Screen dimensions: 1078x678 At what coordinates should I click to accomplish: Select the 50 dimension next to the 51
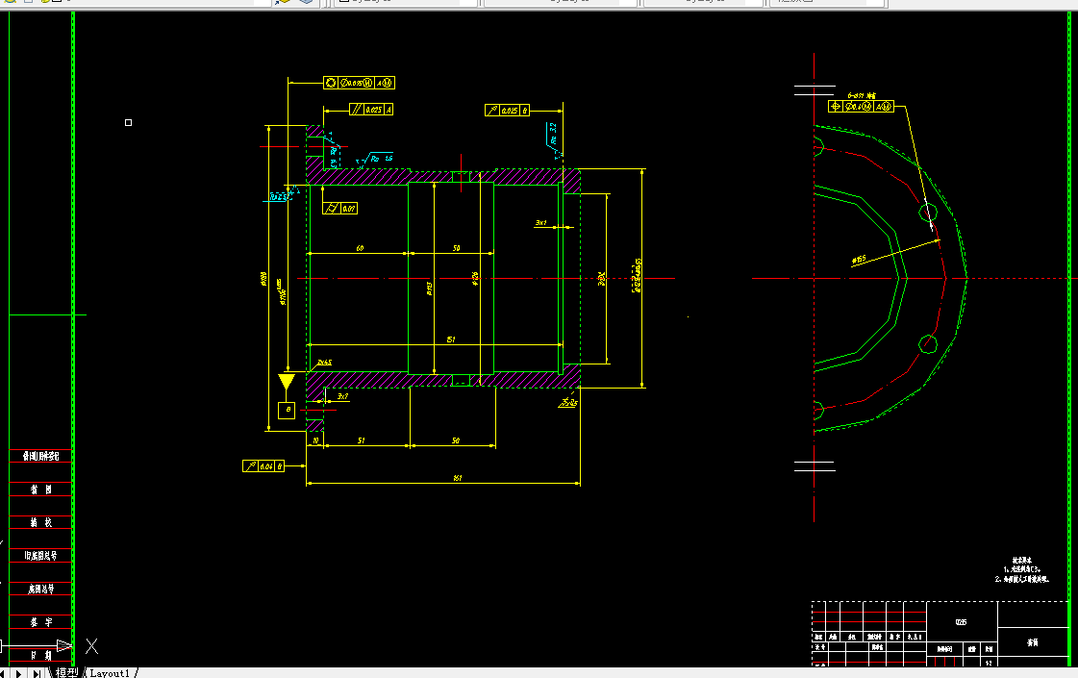(455, 440)
